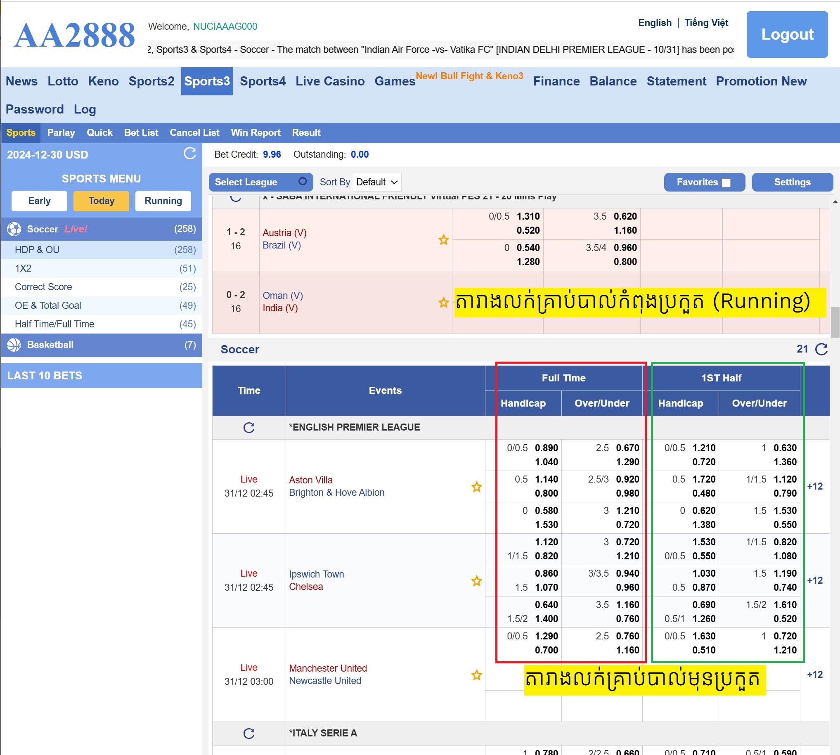Refresh the Italy Serie A league

point(249,733)
